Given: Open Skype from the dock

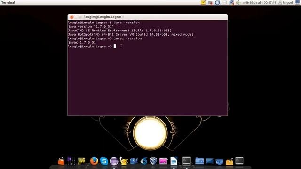Looking at the screenshot, I should (x=104, y=161).
